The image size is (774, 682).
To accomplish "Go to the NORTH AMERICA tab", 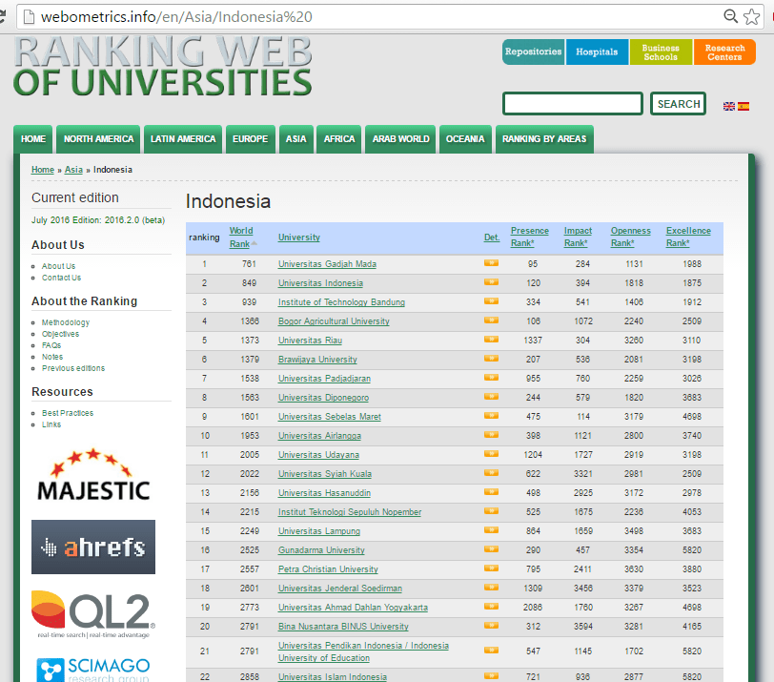I will [98, 139].
